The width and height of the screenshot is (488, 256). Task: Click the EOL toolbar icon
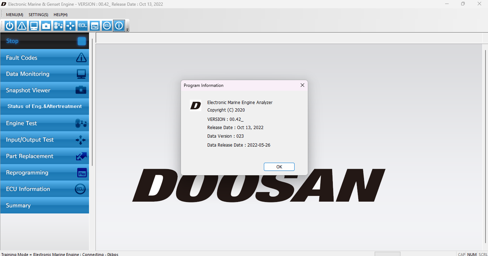[x=83, y=26]
